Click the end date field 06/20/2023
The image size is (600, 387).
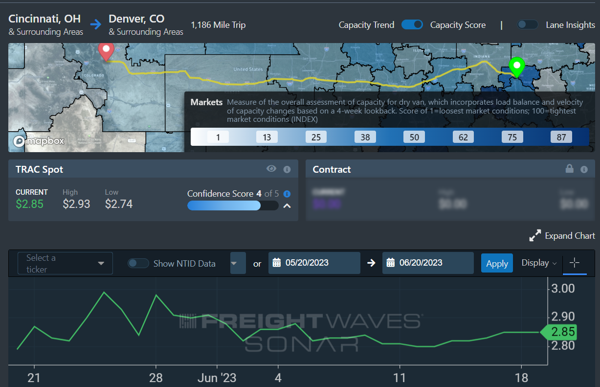428,263
